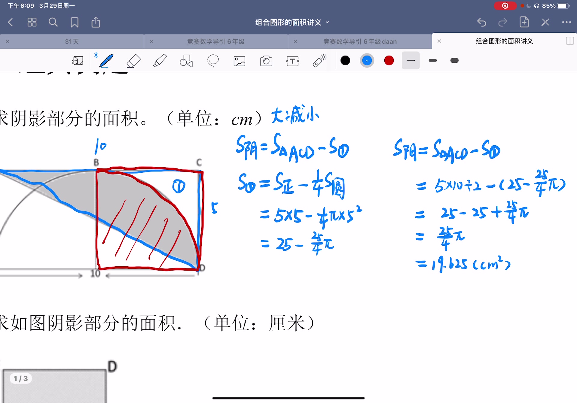Viewport: 577px width, 403px height.
Task: Close the 竞赛数学导引 6年级 daan tab
Action: [295, 41]
